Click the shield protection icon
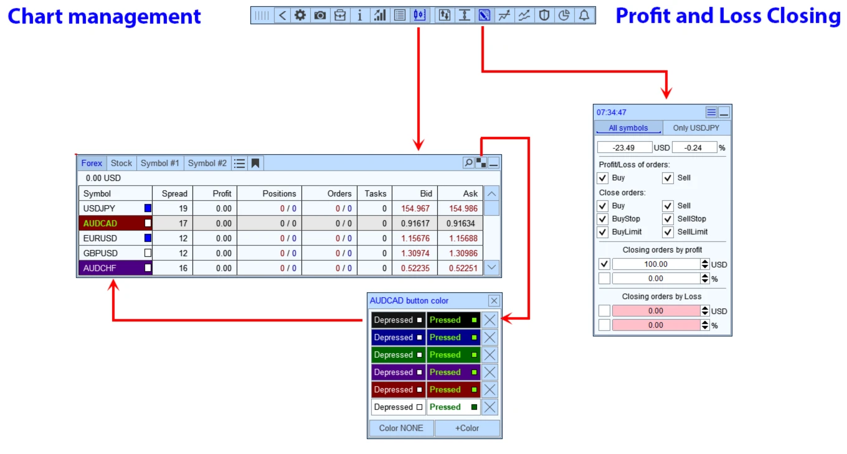The width and height of the screenshot is (847, 454). click(544, 15)
